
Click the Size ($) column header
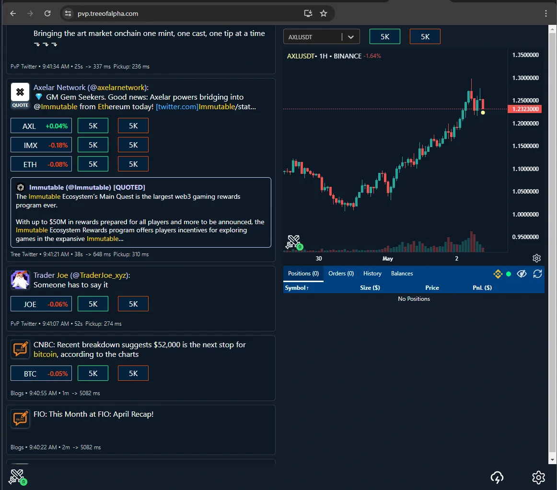[x=370, y=287]
